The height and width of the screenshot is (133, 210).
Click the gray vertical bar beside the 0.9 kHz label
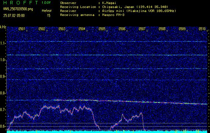[6, 77]
